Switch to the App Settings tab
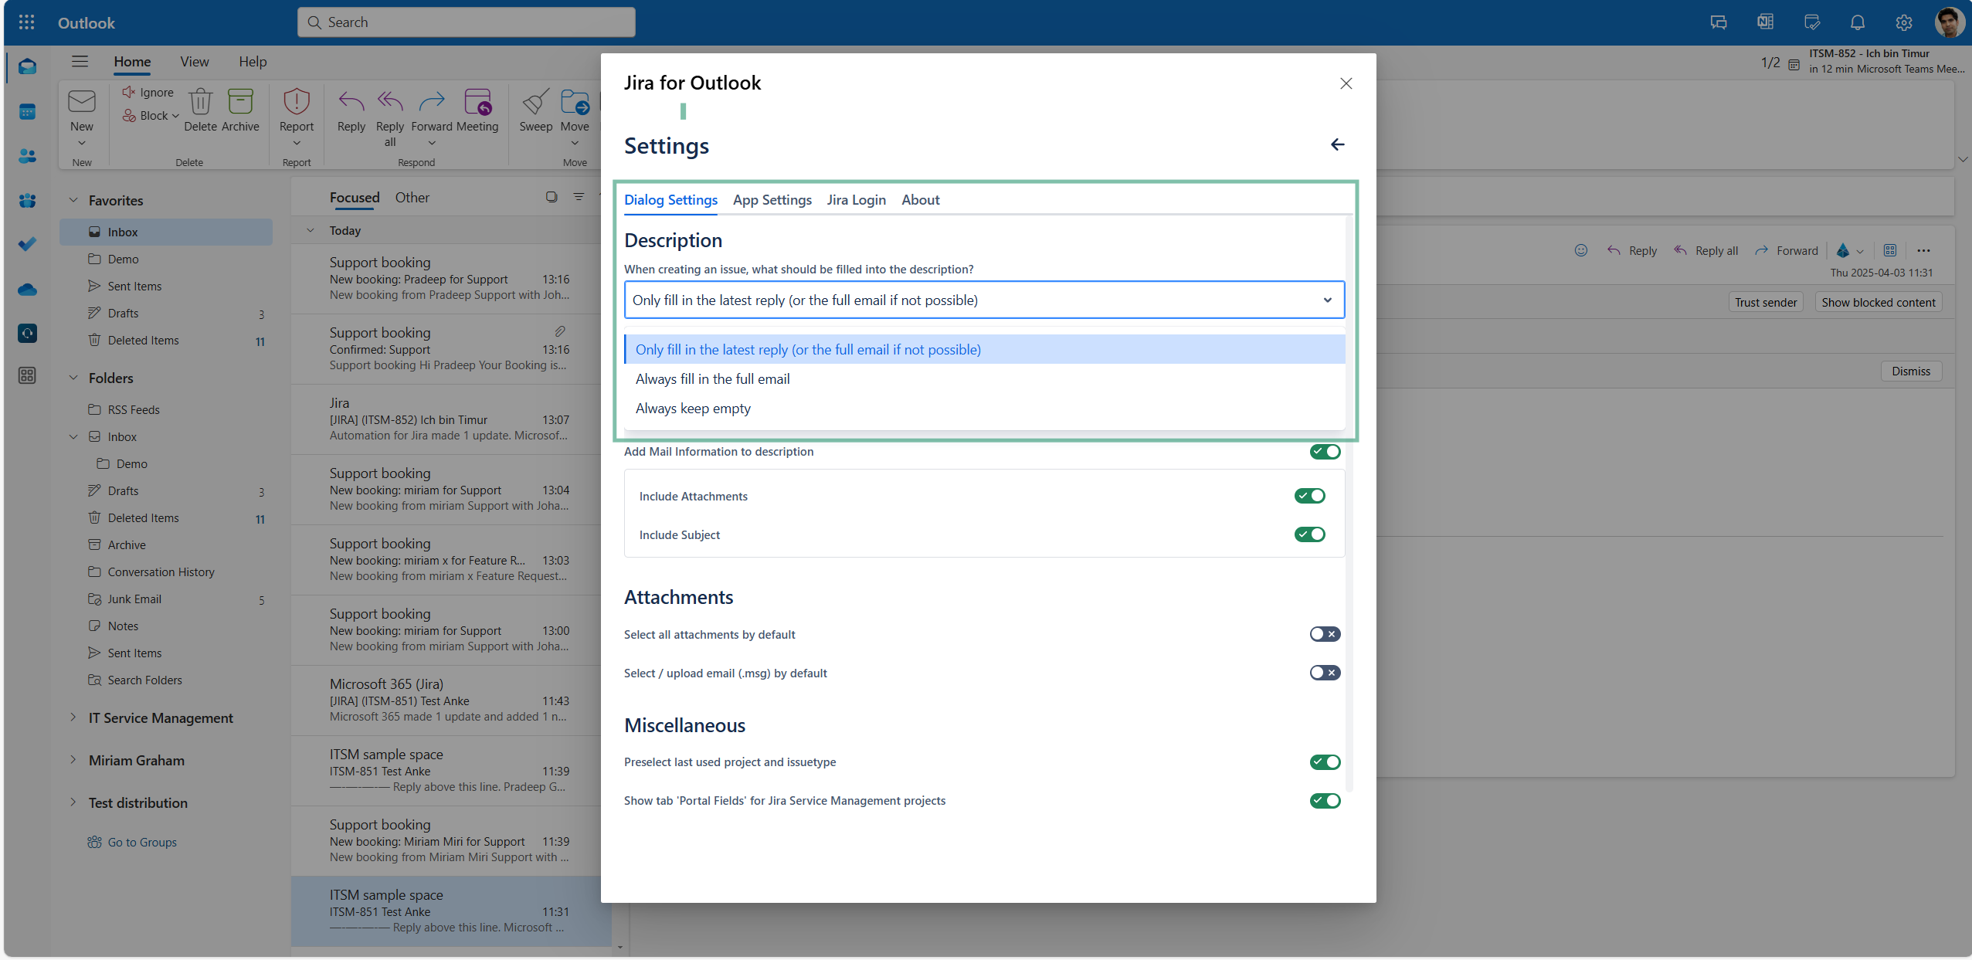This screenshot has width=1972, height=960. tap(772, 200)
